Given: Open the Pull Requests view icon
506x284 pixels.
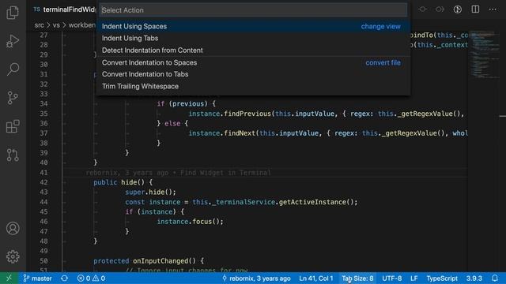Looking at the screenshot, I should point(13,155).
